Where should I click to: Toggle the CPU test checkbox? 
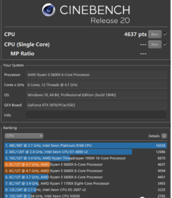point(165,34)
